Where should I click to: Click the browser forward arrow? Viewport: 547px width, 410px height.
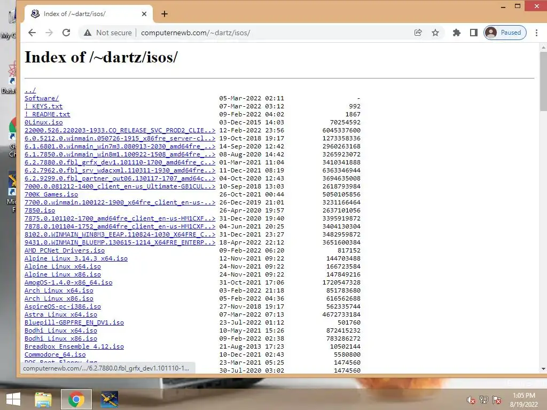tap(49, 33)
